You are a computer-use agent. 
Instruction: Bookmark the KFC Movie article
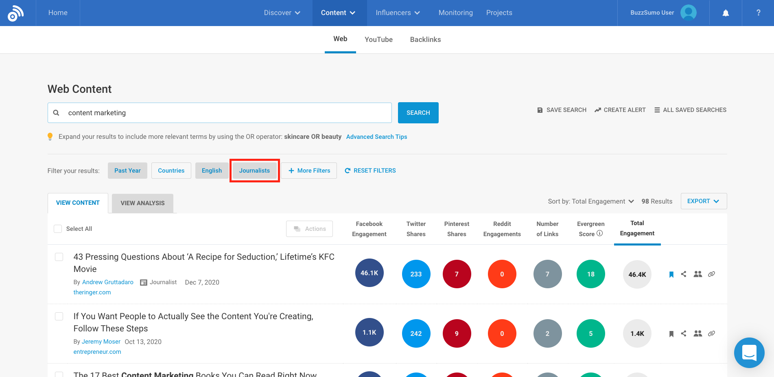[671, 274]
